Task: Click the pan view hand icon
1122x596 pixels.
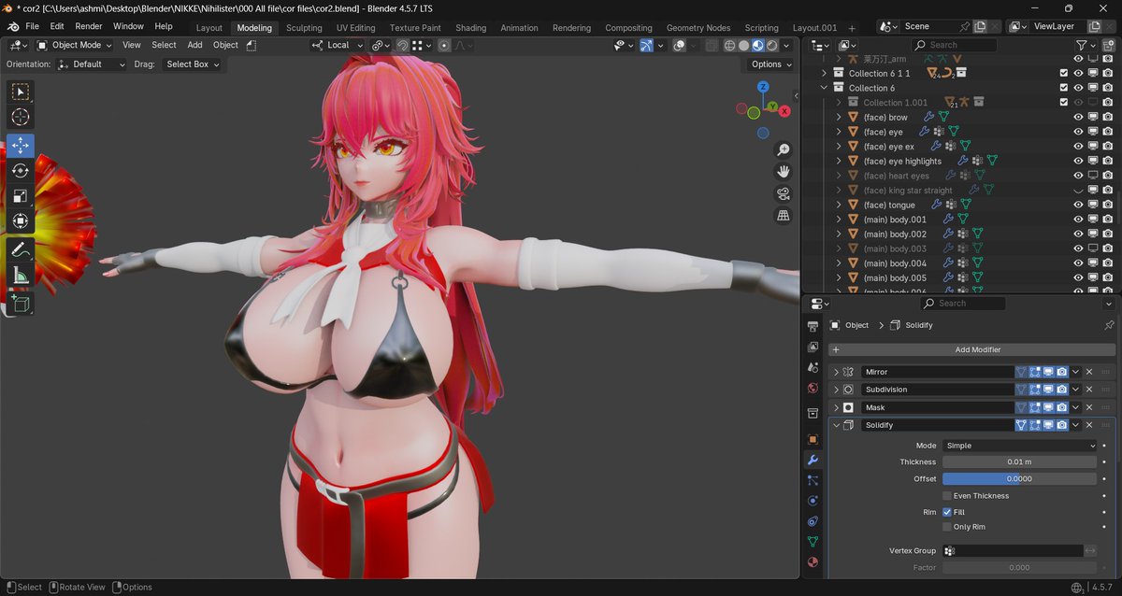Action: click(784, 171)
